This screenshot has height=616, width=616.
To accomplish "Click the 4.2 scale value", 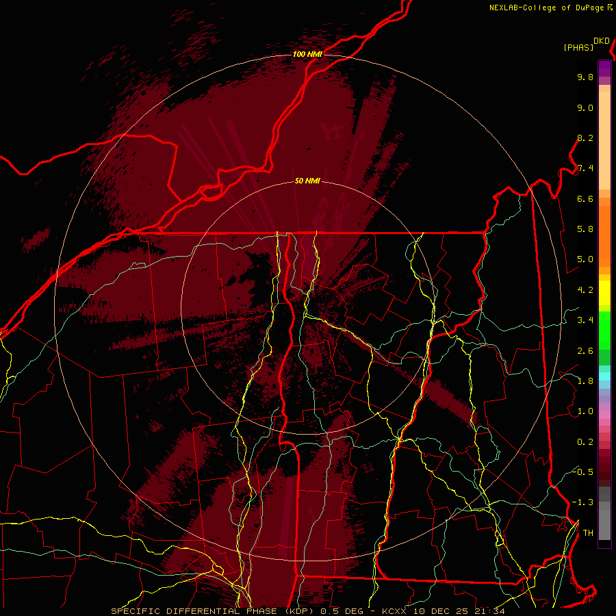I will 585,290.
